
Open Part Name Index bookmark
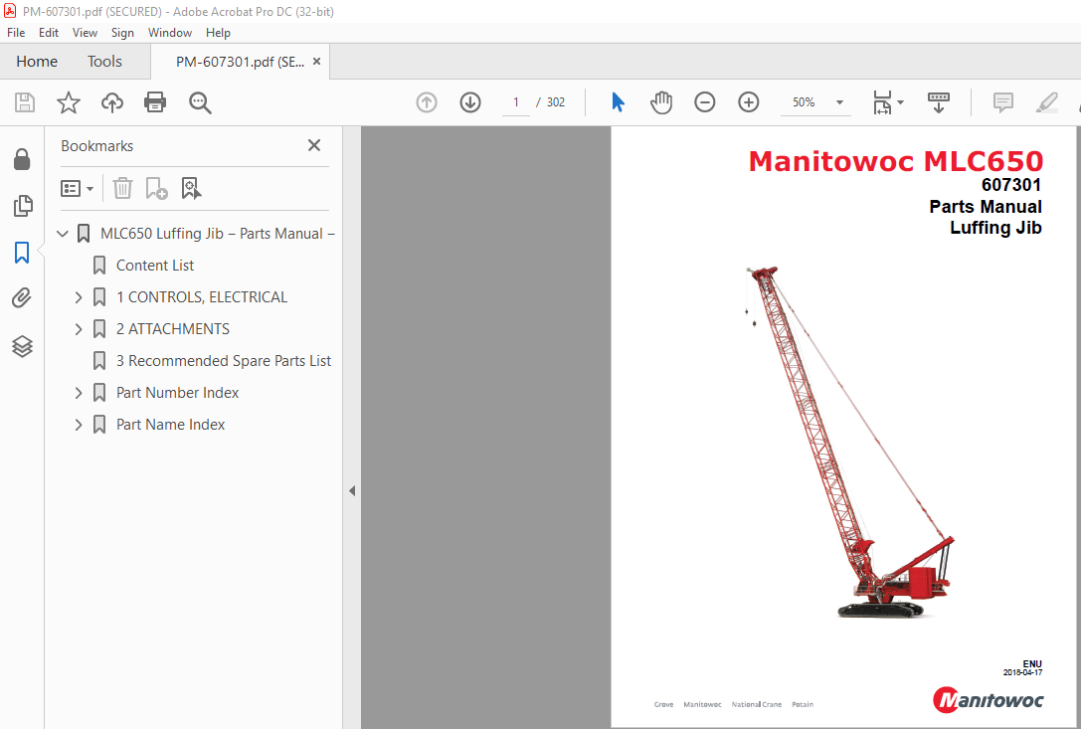(x=170, y=424)
